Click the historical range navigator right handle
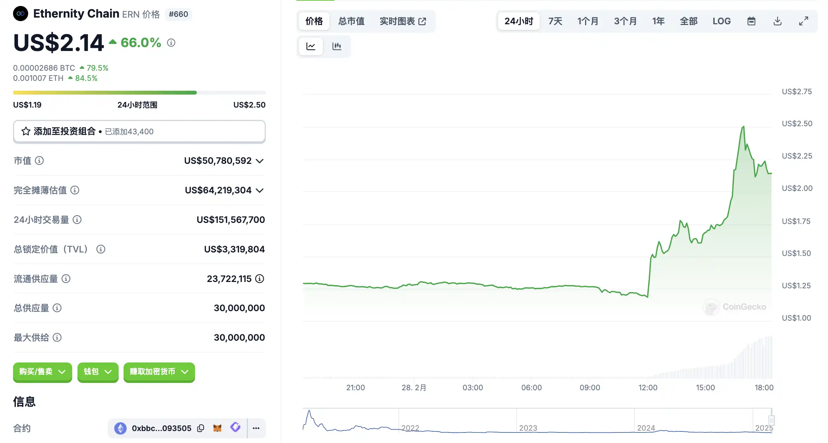The image size is (828, 443). point(771,420)
